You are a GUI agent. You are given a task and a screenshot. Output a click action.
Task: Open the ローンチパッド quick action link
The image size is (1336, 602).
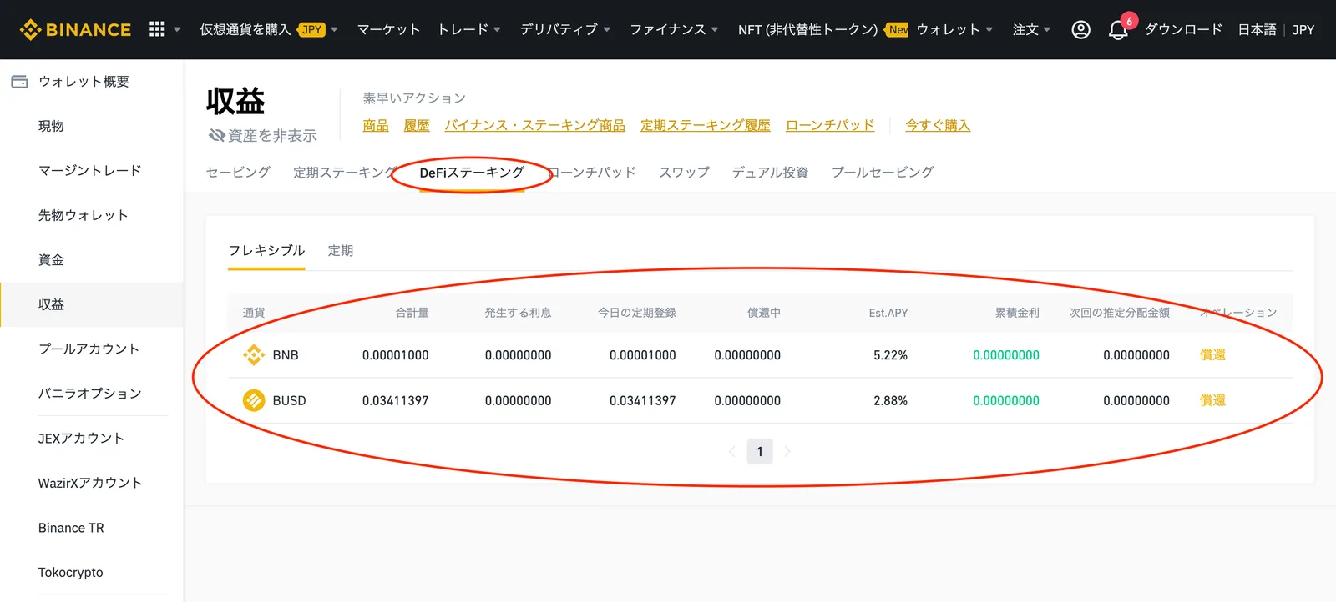coord(830,125)
